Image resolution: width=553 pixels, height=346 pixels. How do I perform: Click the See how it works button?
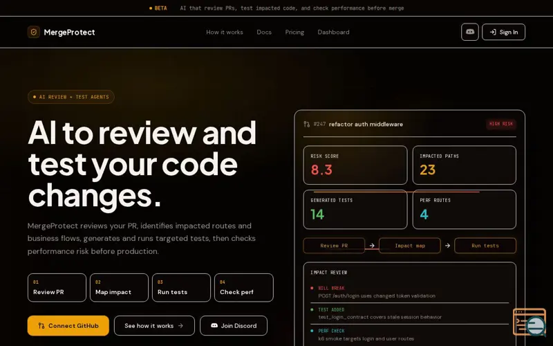[154, 325]
